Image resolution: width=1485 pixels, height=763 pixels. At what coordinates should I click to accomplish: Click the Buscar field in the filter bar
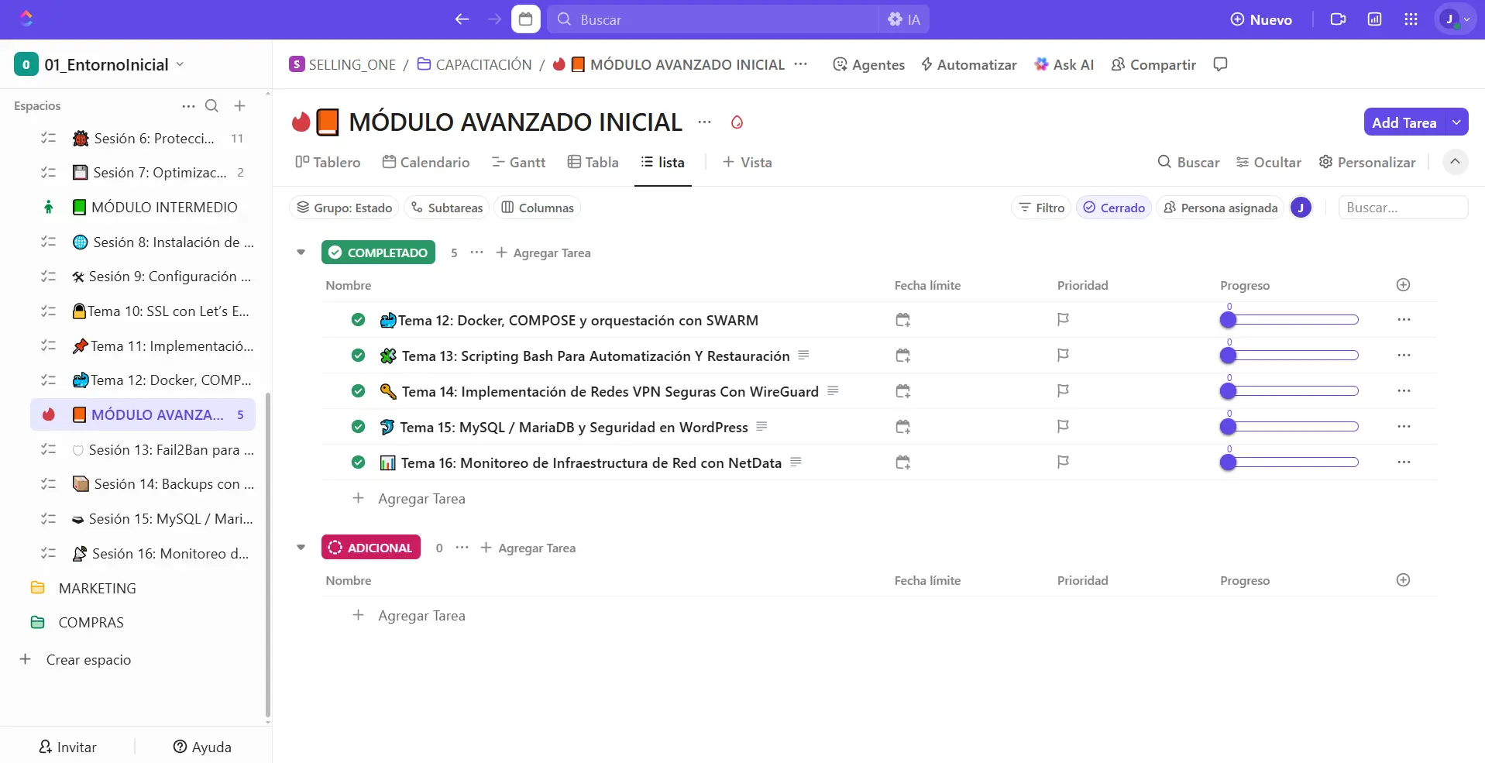click(1402, 208)
